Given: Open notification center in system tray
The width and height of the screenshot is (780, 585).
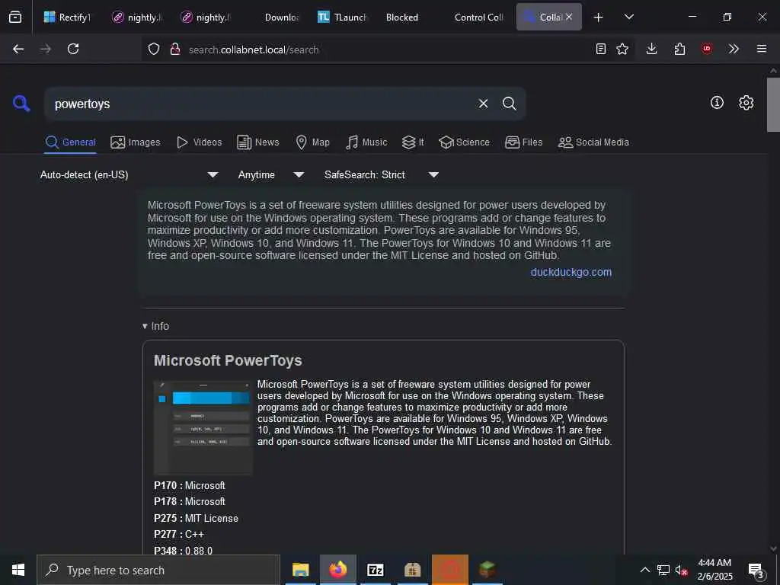Looking at the screenshot, I should (756, 571).
